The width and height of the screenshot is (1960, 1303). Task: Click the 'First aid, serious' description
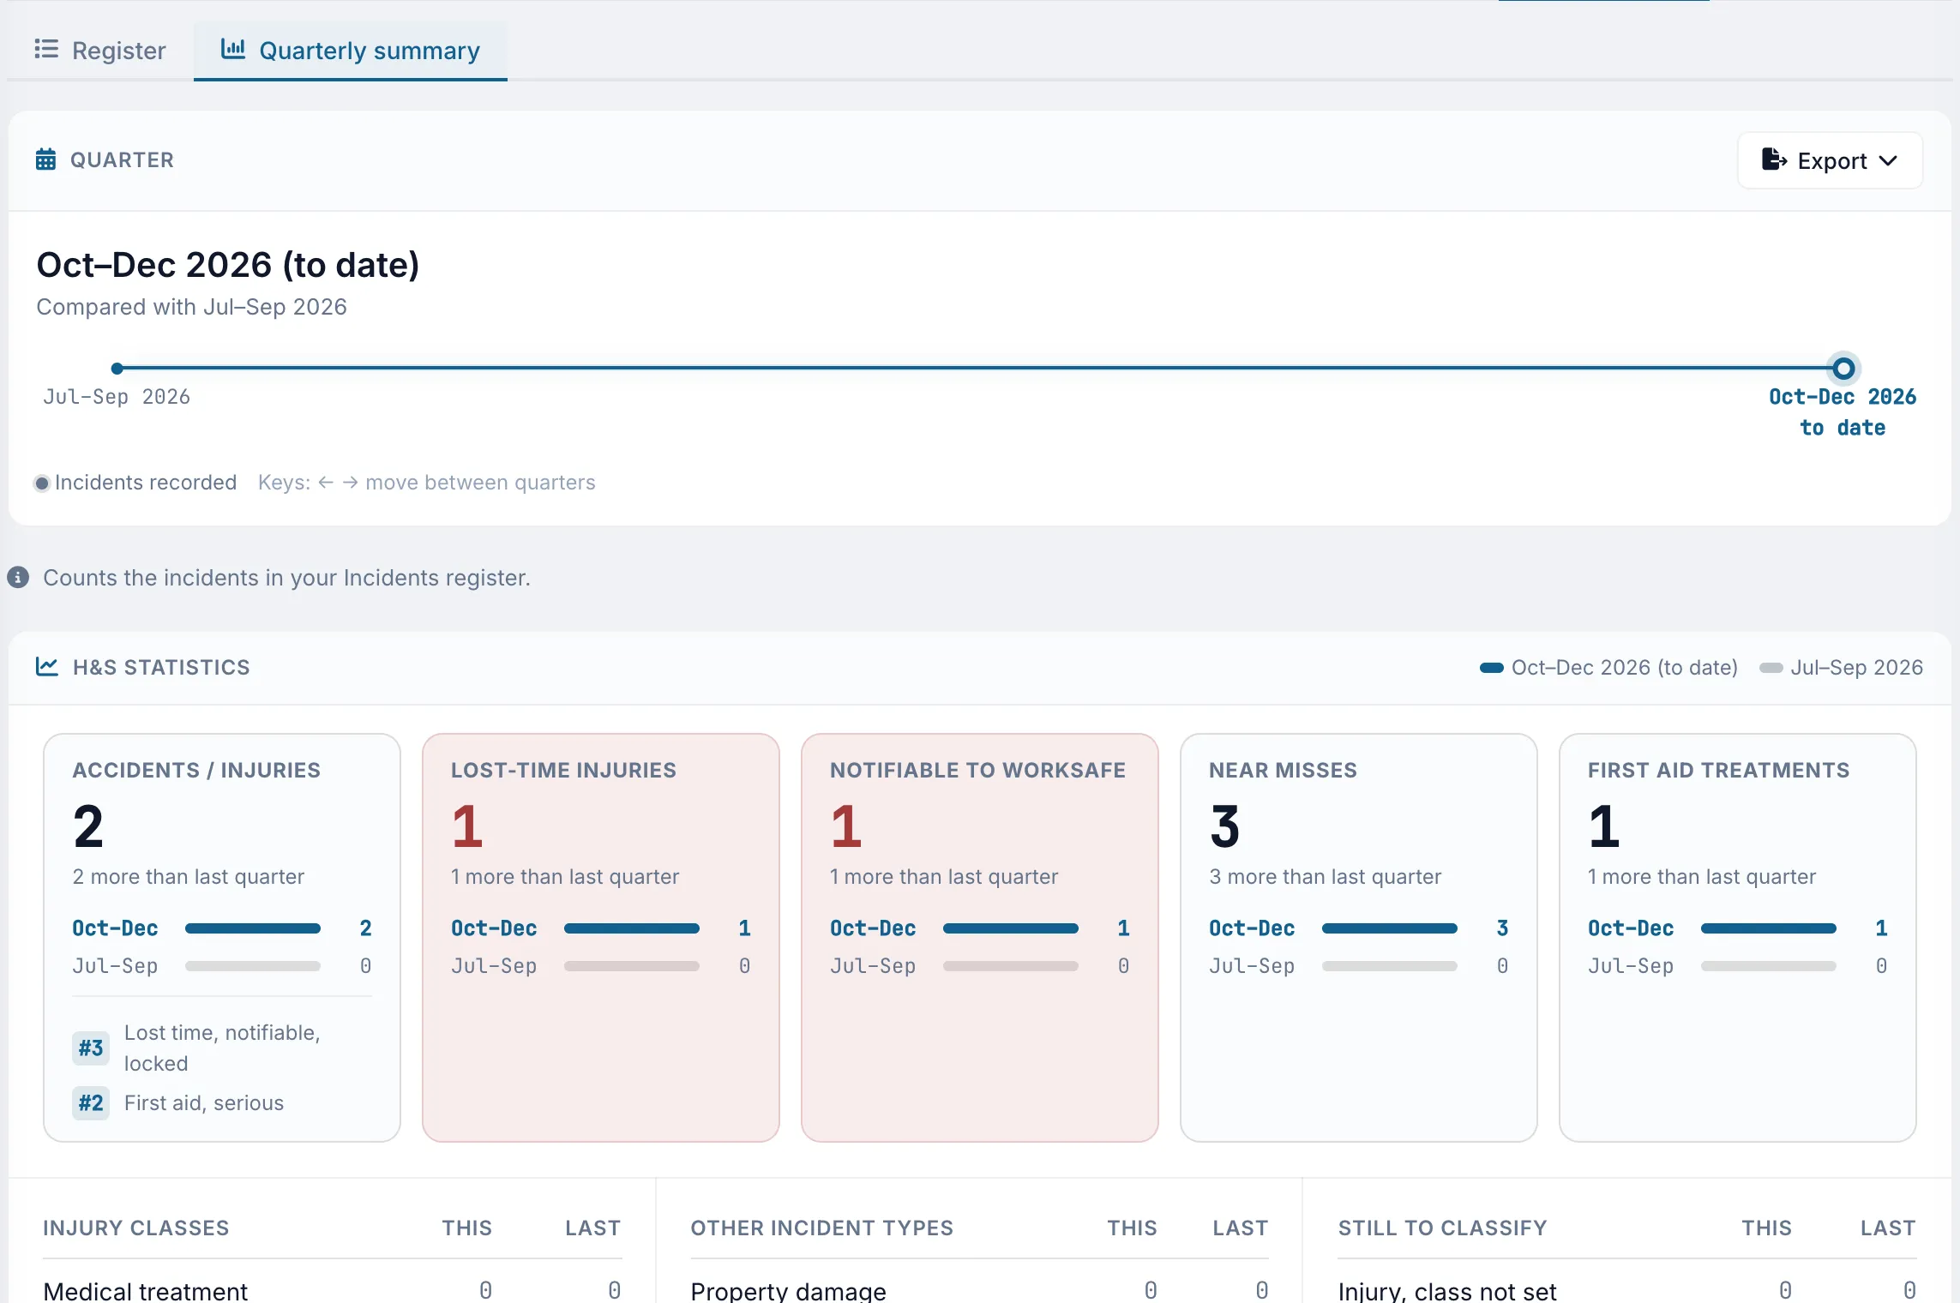click(204, 1103)
